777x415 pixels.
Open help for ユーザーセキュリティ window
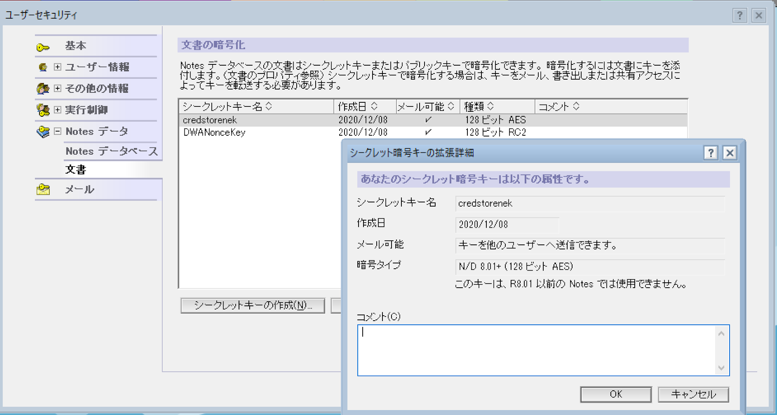739,16
